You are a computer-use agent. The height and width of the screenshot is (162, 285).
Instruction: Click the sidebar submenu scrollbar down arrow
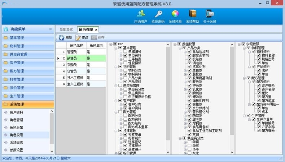click(x=52, y=152)
